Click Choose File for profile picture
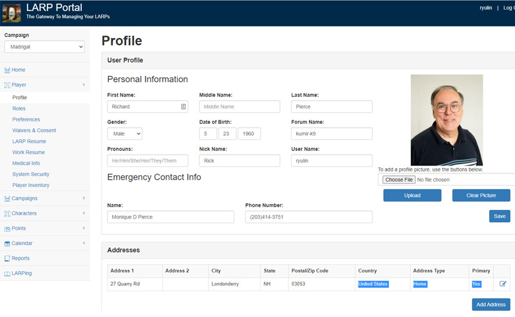Screen dimensions: 515x317 point(399,180)
